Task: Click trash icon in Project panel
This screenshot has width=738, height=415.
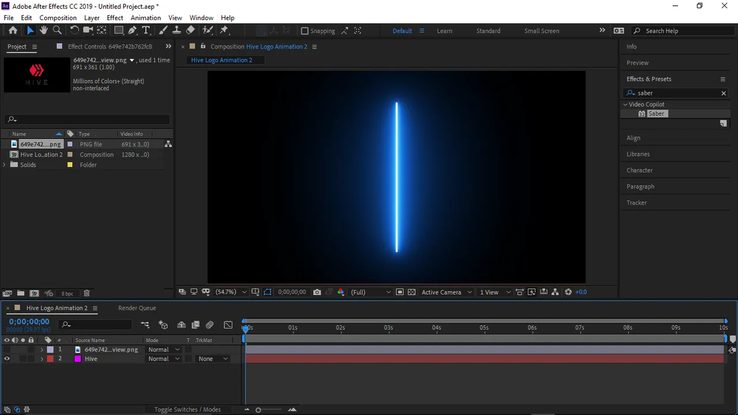Action: click(x=86, y=293)
